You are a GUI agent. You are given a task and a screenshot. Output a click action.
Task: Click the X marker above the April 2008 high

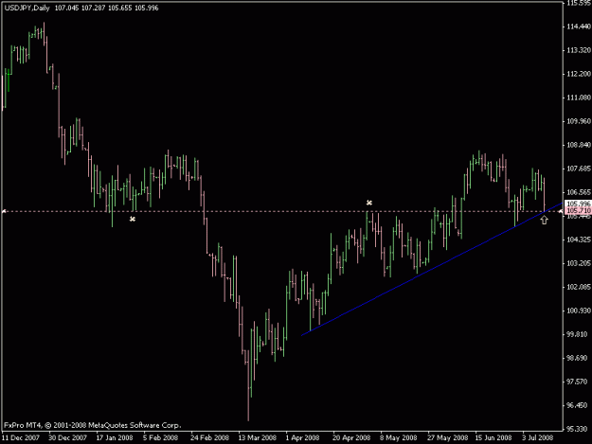click(369, 203)
